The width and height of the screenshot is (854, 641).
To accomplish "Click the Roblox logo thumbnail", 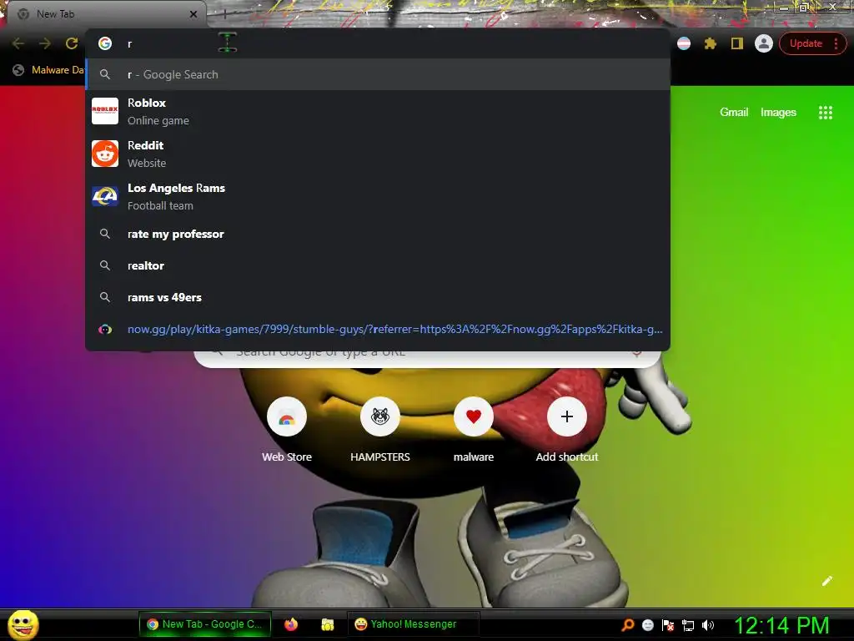I will (x=105, y=111).
